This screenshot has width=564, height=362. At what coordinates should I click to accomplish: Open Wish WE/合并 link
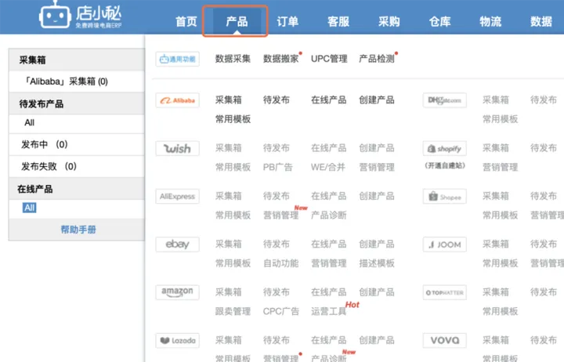(x=328, y=167)
